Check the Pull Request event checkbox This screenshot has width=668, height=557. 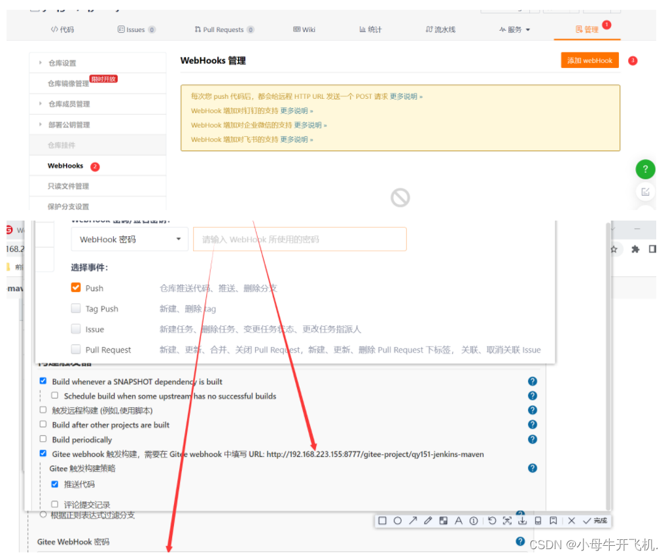[76, 350]
